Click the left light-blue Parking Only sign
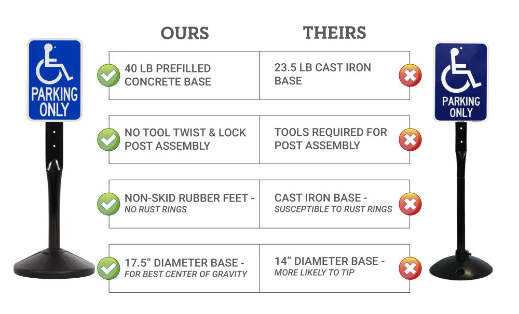 point(54,79)
